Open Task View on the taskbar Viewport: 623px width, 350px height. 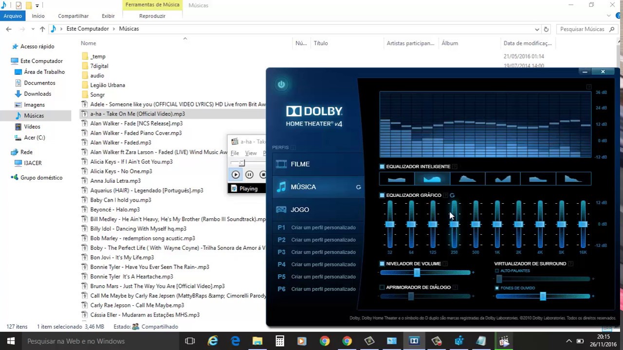[x=190, y=341]
